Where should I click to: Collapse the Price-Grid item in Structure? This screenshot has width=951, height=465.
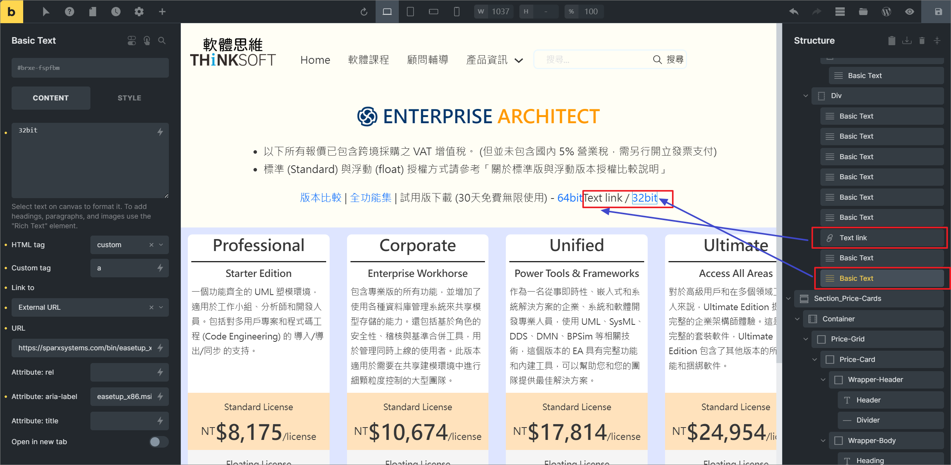click(806, 339)
